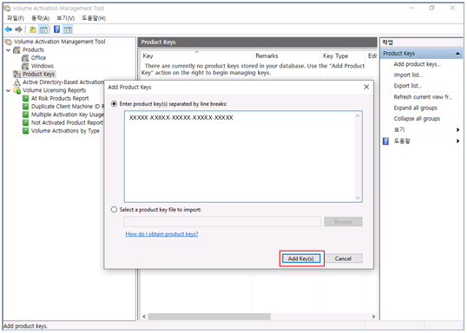Screen dimensions: 467x333
Task: Open the 도움말(H) menu
Action: point(94,18)
